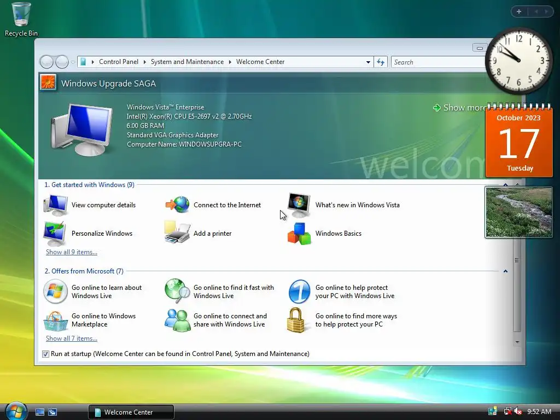Click the Windows Sidebar tray icon
This screenshot has height=420, width=560.
[x=493, y=411]
